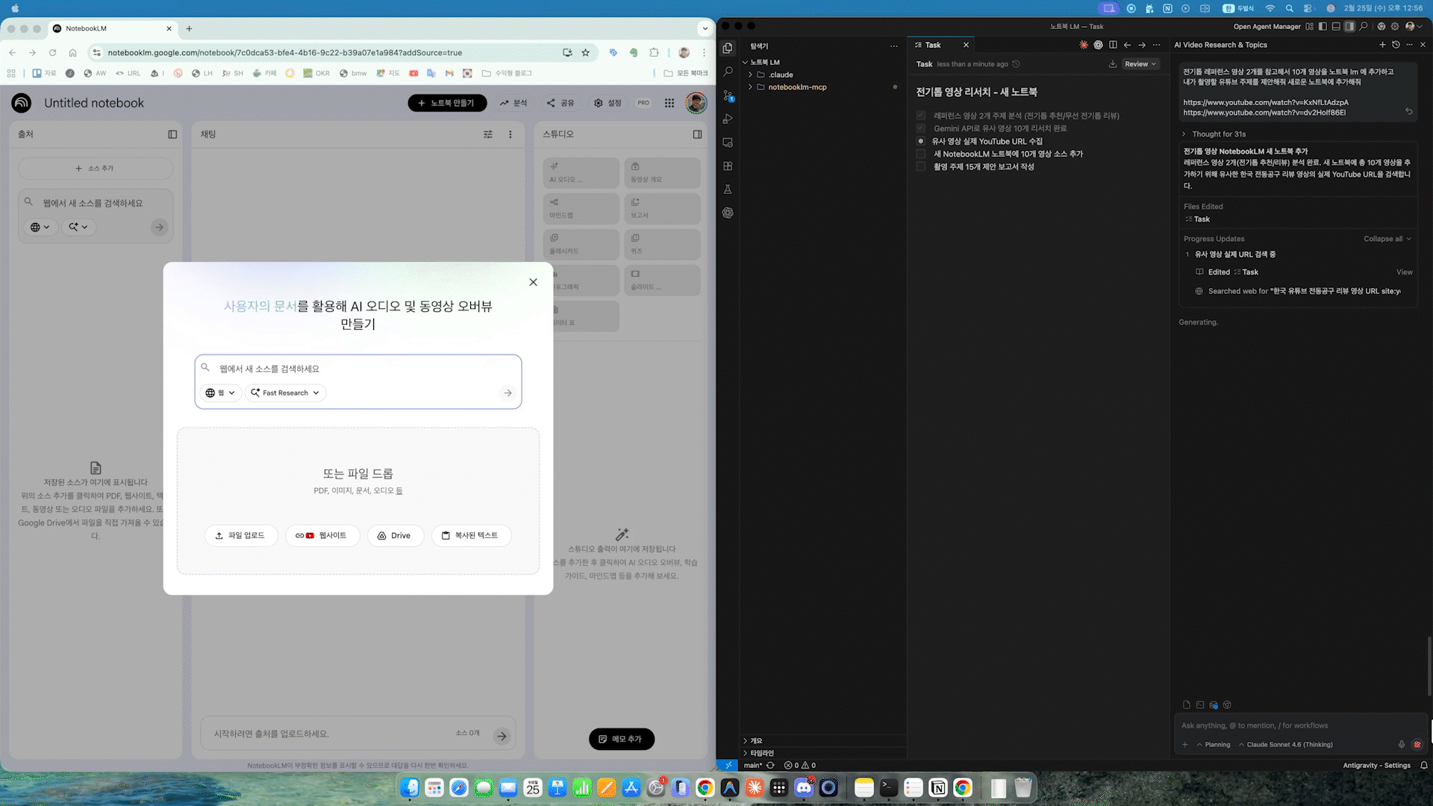The height and width of the screenshot is (806, 1433).
Task: Select the 유사 영상 실제 YouTube URL 수집 radio
Action: point(921,141)
